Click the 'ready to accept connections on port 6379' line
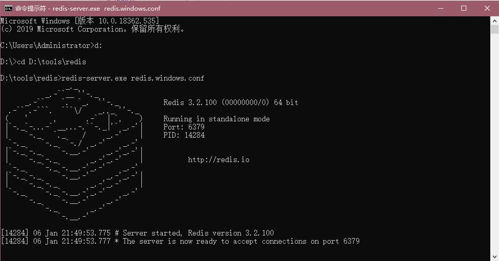 tap(180, 241)
